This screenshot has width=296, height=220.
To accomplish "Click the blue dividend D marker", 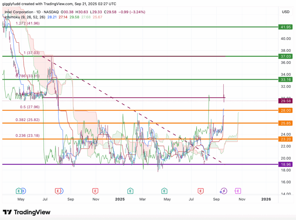I will click(23, 191).
